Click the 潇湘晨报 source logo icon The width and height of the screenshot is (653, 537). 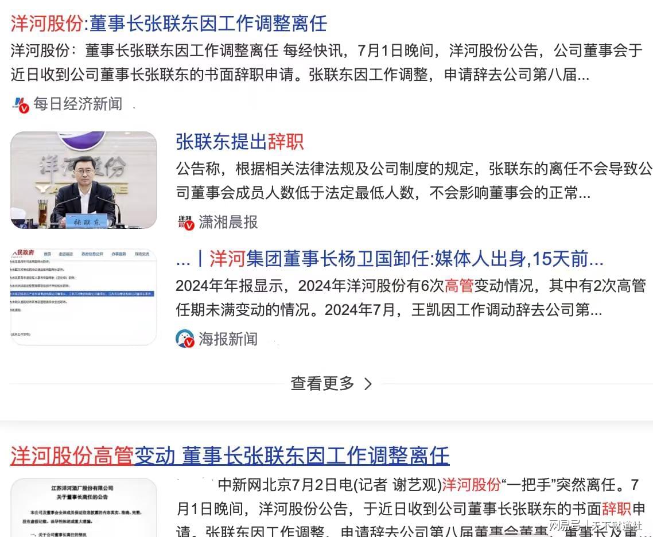click(x=186, y=222)
